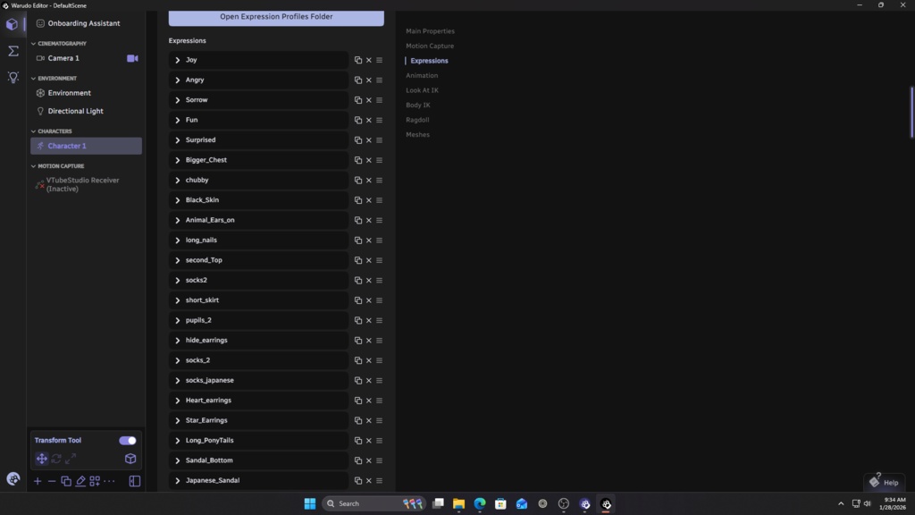Screen dimensions: 915x515
Task: Jump to Main Properties section
Action: click(x=430, y=31)
